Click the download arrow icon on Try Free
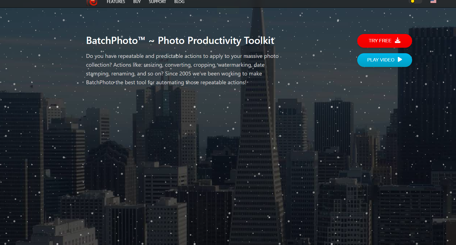The height and width of the screenshot is (245, 456). pos(398,41)
